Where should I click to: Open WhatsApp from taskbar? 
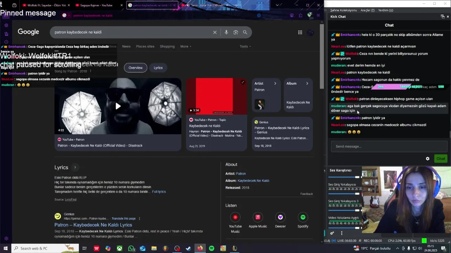(131, 248)
